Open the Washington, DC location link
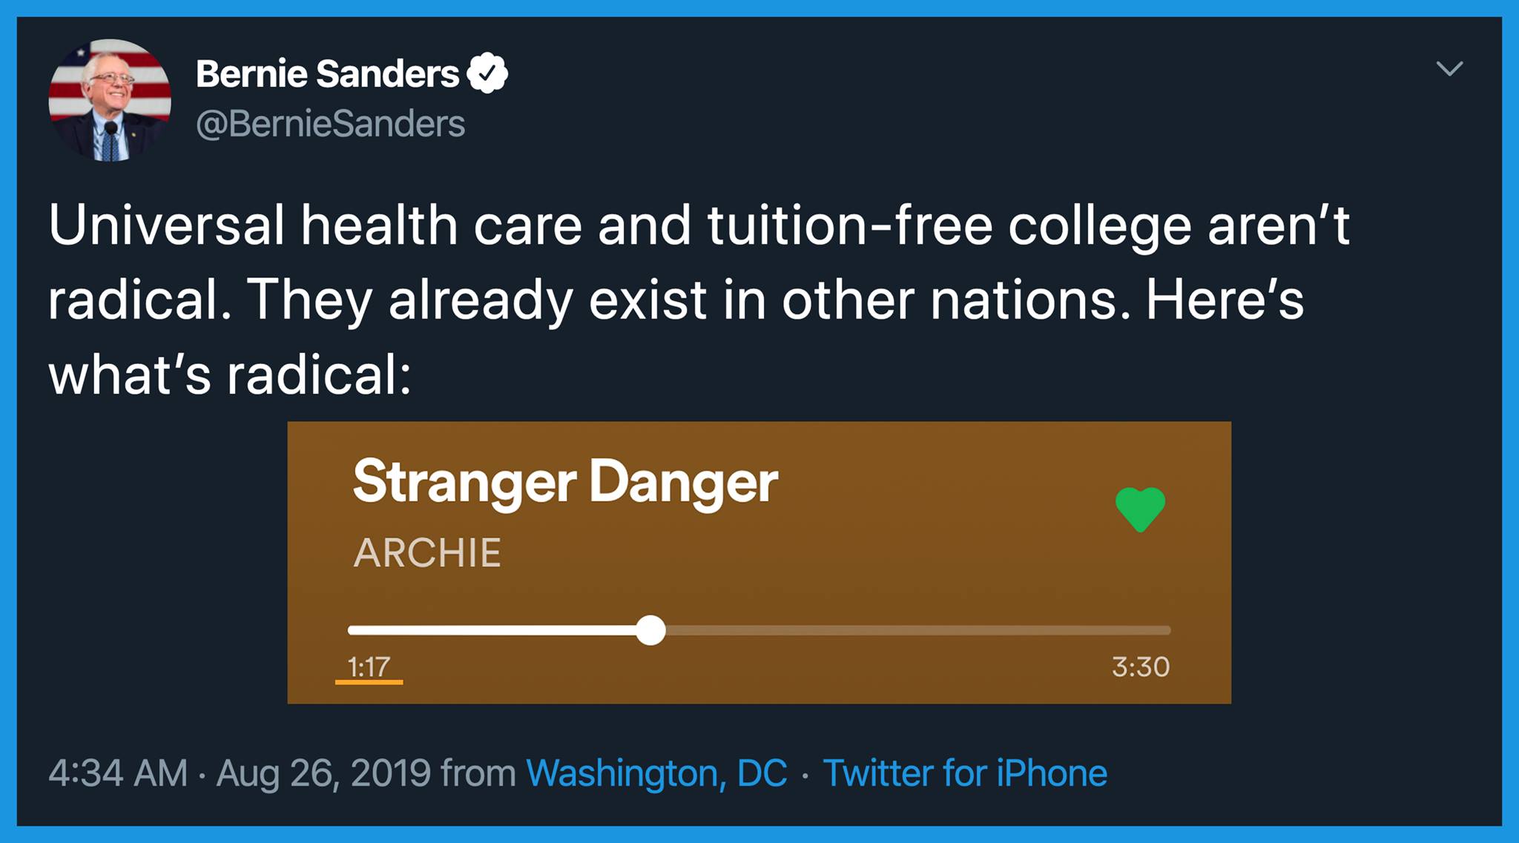Image resolution: width=1519 pixels, height=843 pixels. [x=656, y=773]
